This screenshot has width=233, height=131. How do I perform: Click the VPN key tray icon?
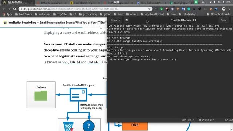click(215, 2)
